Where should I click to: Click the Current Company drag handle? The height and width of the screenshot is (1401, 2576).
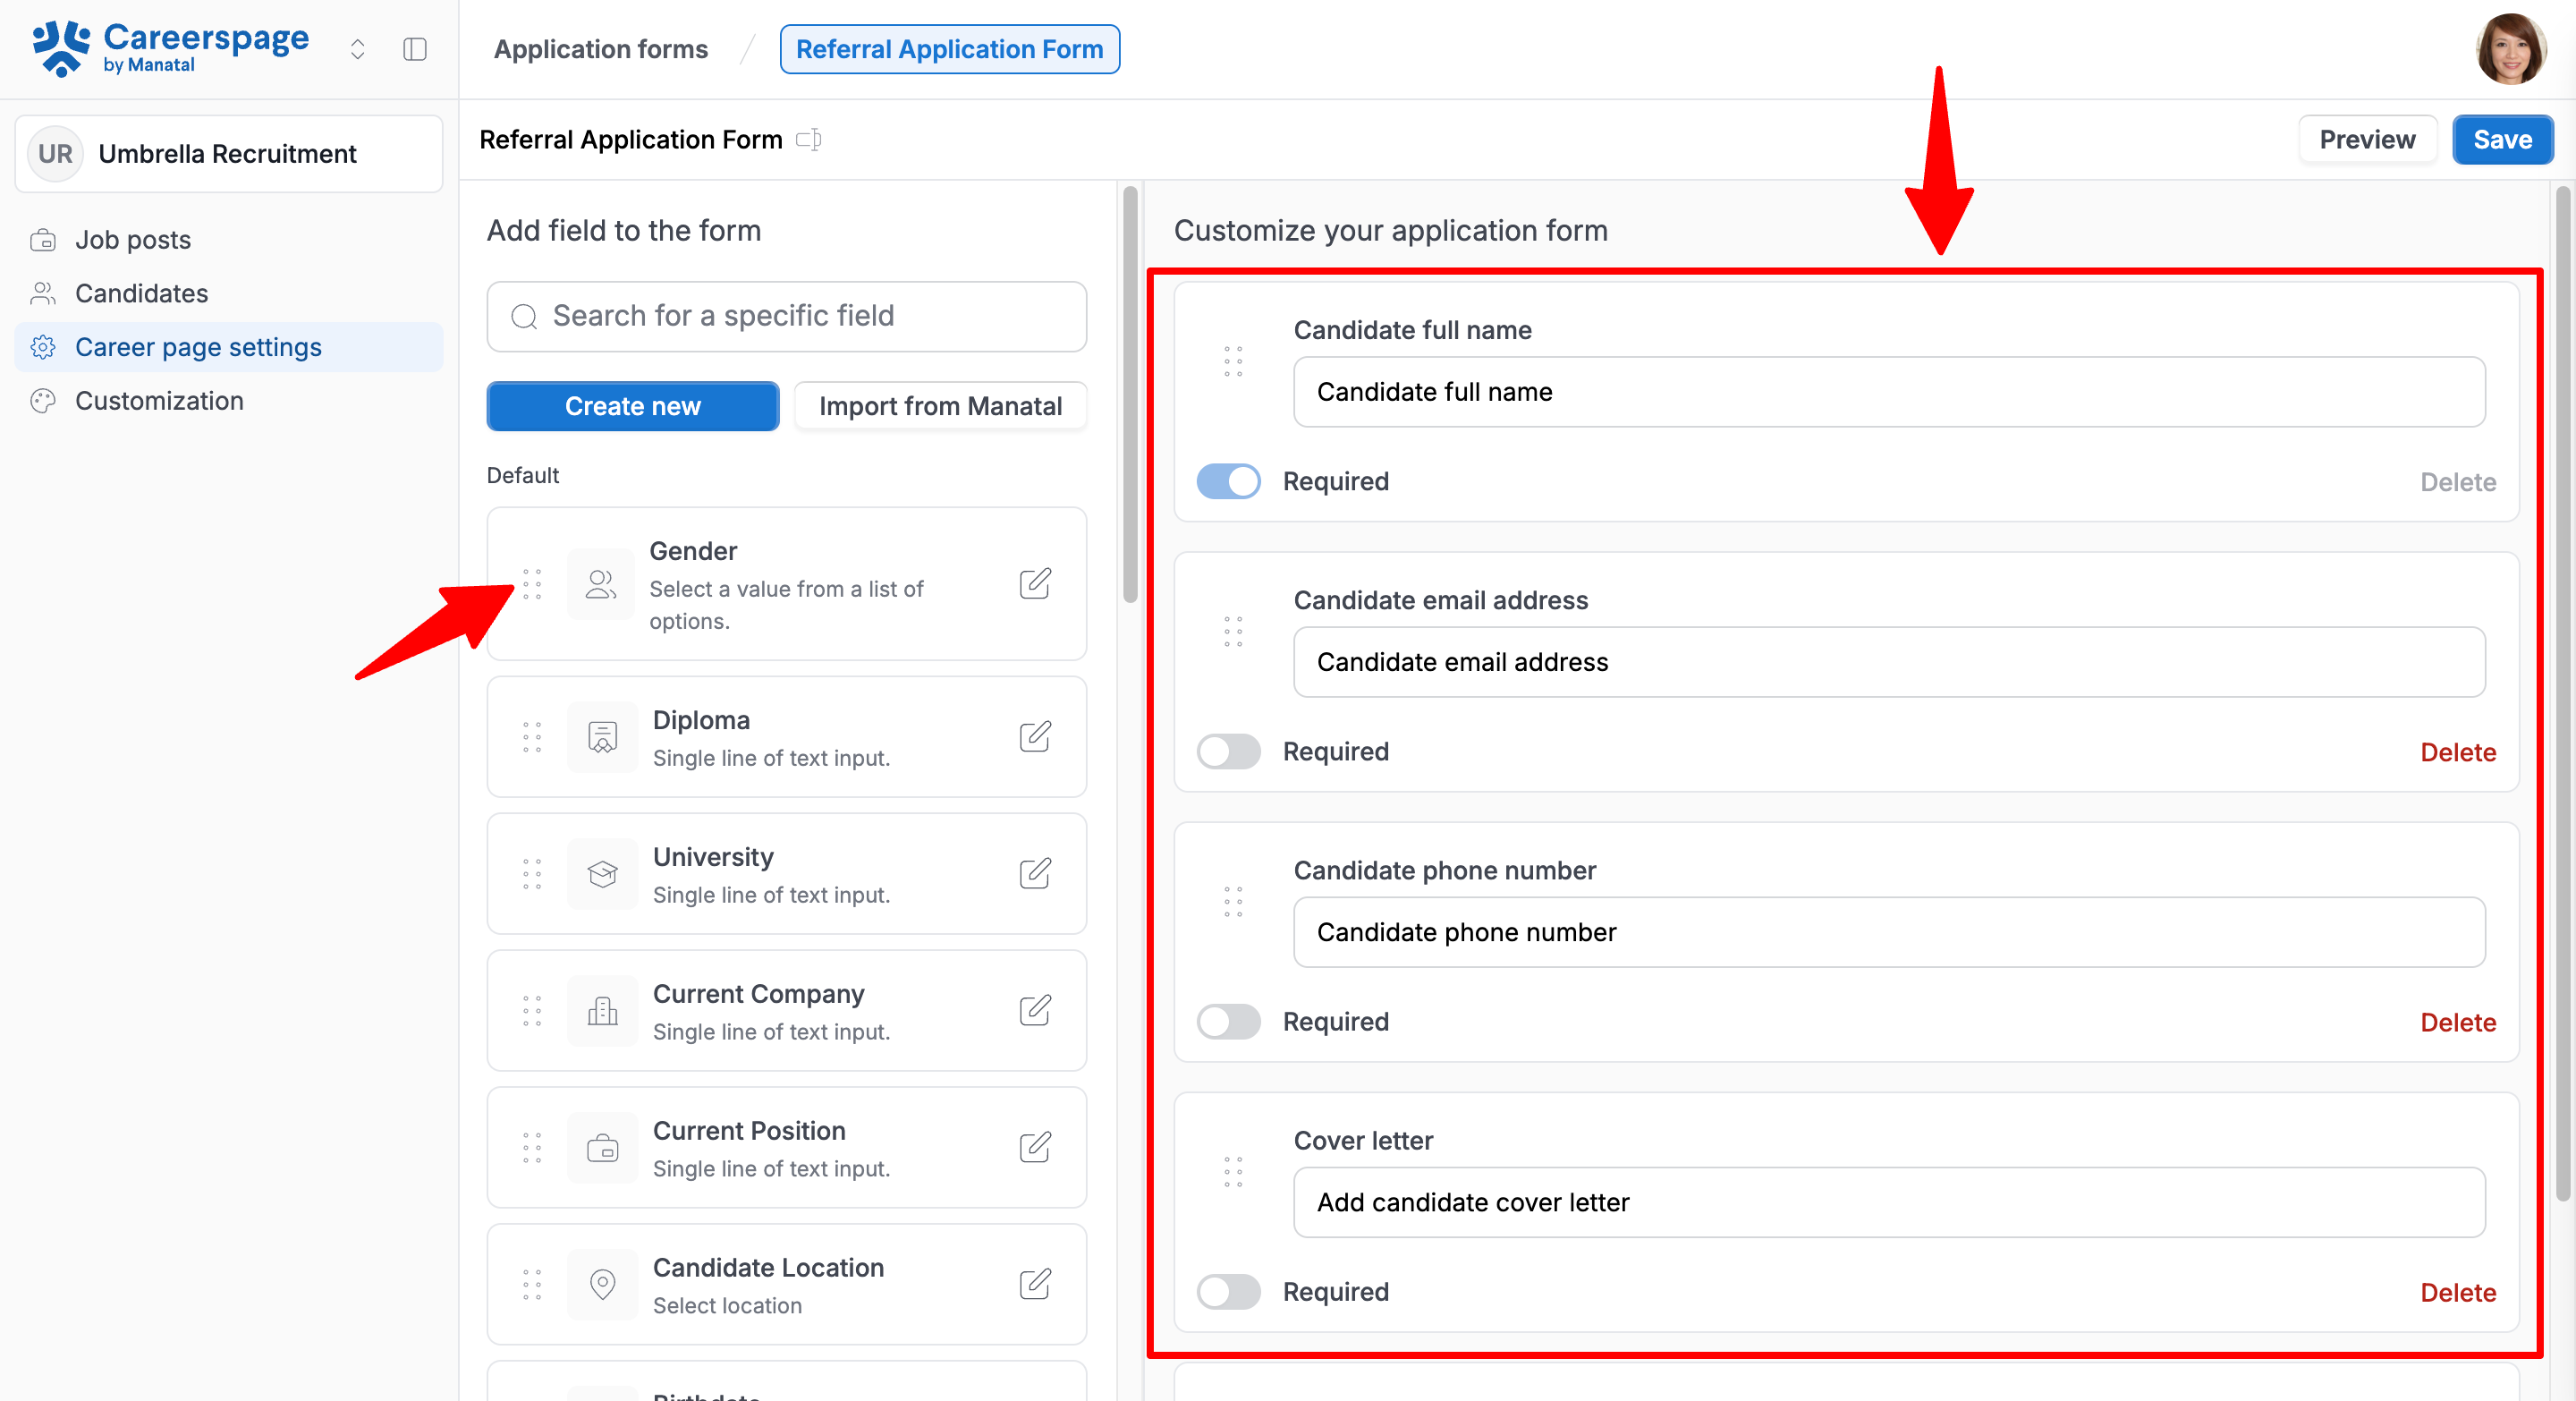pos(532,1011)
